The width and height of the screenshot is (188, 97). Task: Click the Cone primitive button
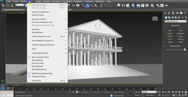point(180,31)
